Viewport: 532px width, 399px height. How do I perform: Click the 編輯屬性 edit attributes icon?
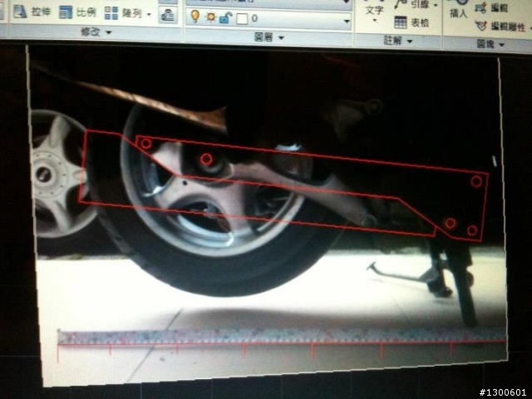click(481, 26)
